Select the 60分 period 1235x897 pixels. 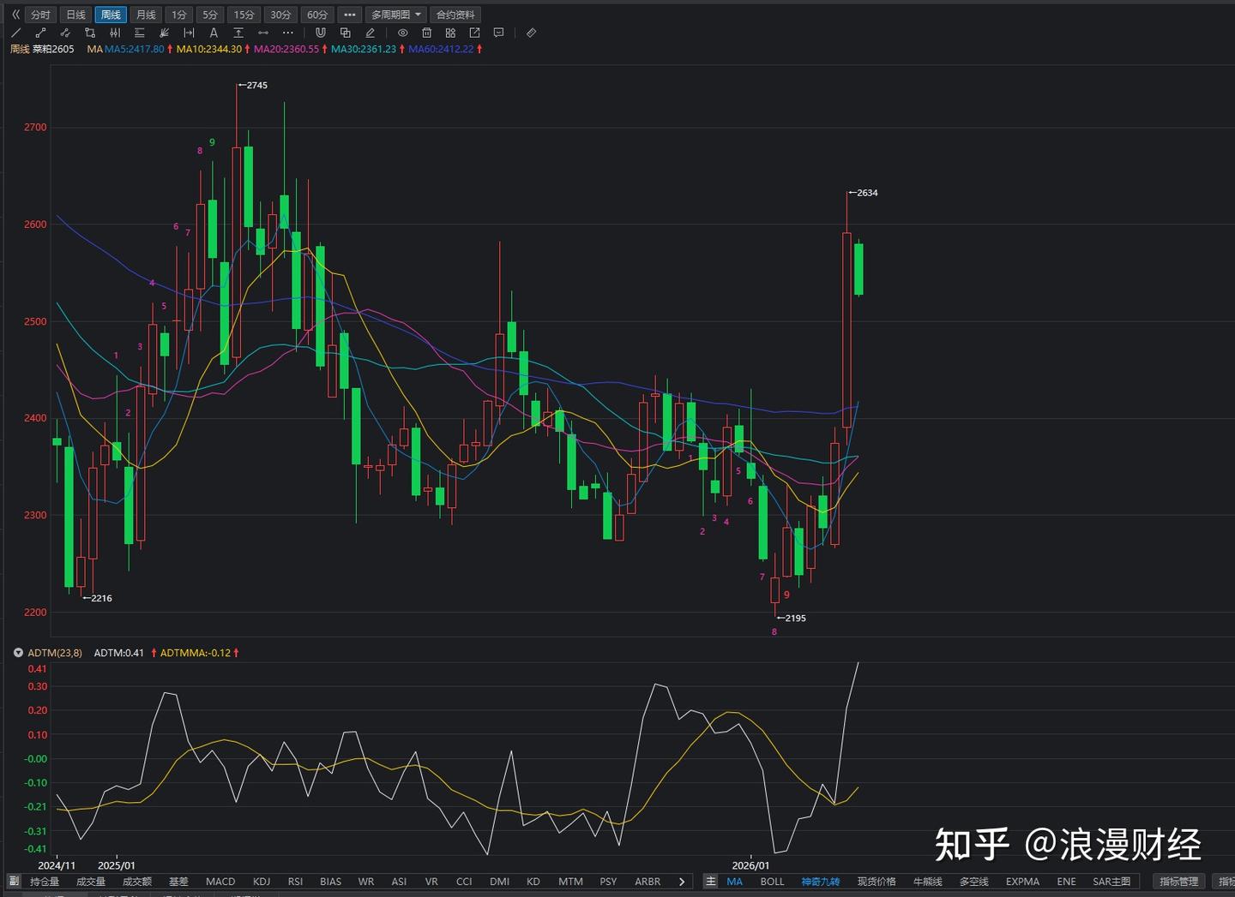click(x=317, y=15)
